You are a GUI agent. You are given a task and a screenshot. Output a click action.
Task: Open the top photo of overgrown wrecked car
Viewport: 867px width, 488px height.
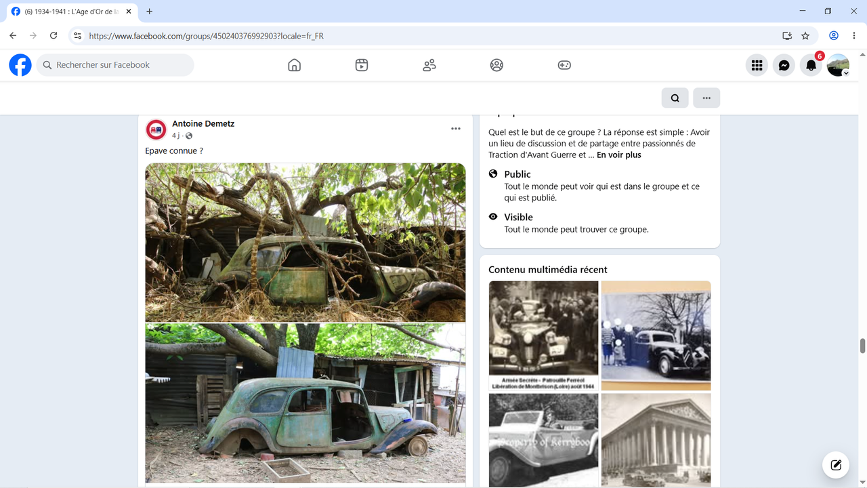[305, 242]
